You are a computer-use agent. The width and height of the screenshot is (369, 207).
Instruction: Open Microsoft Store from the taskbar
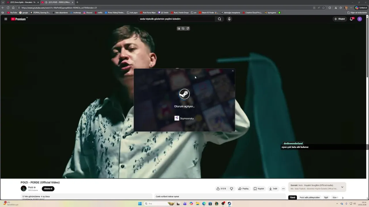(x=210, y=204)
